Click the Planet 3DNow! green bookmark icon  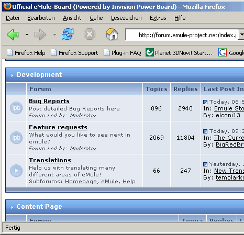[150, 52]
